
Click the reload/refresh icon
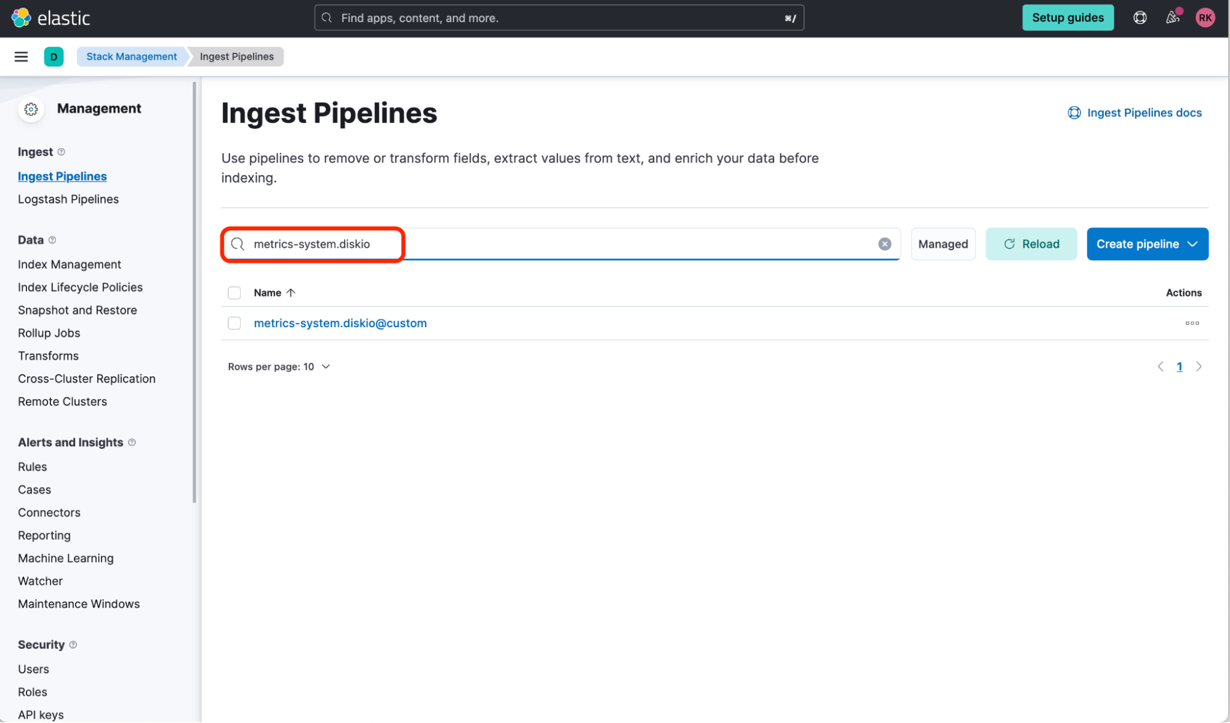click(1010, 243)
